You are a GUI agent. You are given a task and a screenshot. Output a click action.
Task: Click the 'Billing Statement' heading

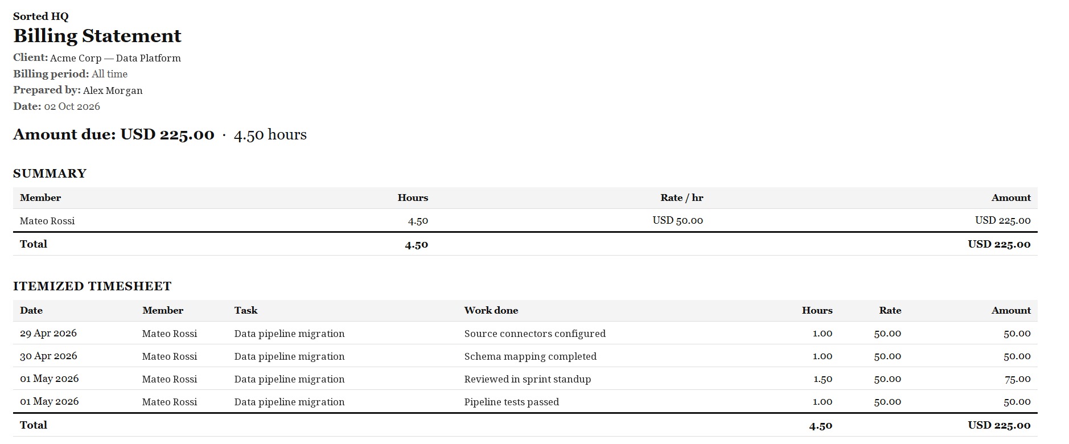pyautogui.click(x=97, y=36)
